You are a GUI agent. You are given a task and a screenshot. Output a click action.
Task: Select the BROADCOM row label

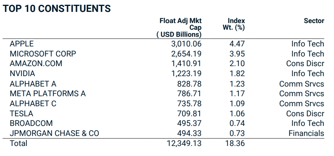tap(31, 123)
